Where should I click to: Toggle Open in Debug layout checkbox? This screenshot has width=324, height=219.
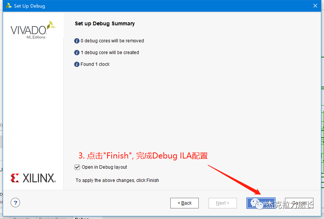click(x=77, y=167)
